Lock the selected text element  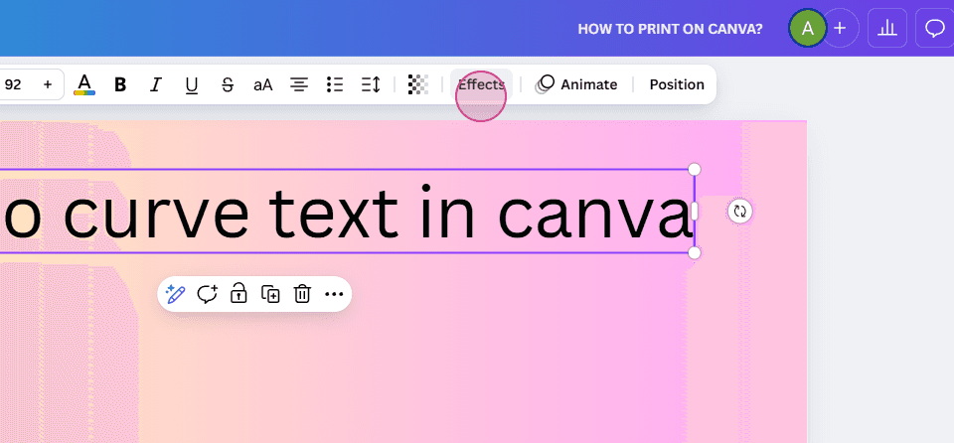coord(238,295)
